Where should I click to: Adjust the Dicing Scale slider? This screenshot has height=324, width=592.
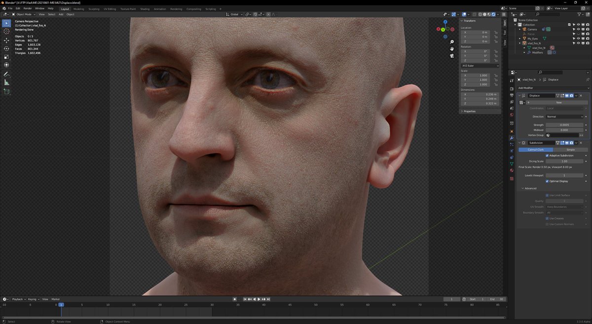[565, 161]
